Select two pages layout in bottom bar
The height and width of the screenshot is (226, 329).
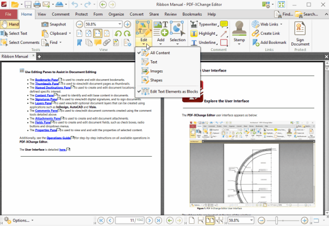210,220
